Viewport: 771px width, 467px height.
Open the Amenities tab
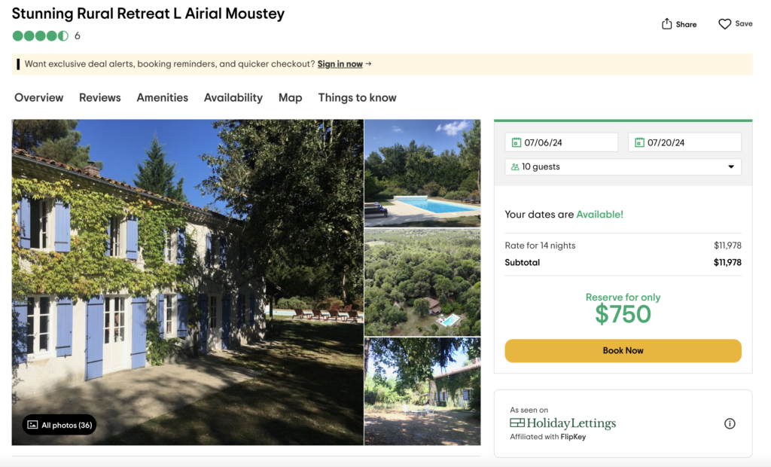pyautogui.click(x=162, y=97)
